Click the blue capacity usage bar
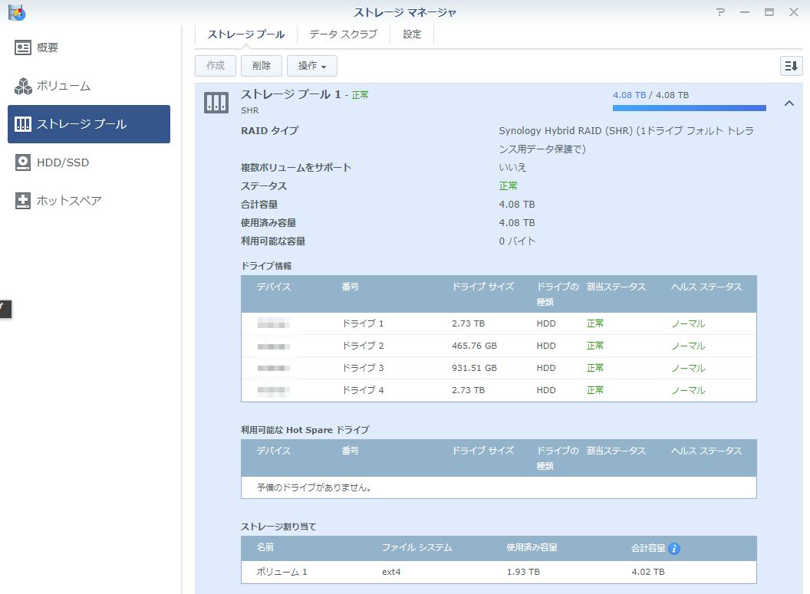810x594 pixels. point(688,108)
